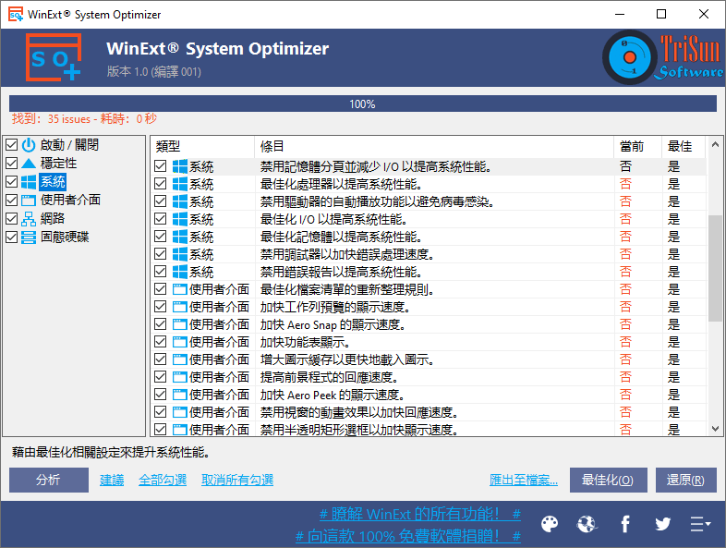Select 網路 category
Image resolution: width=726 pixels, height=548 pixels.
[x=53, y=219]
